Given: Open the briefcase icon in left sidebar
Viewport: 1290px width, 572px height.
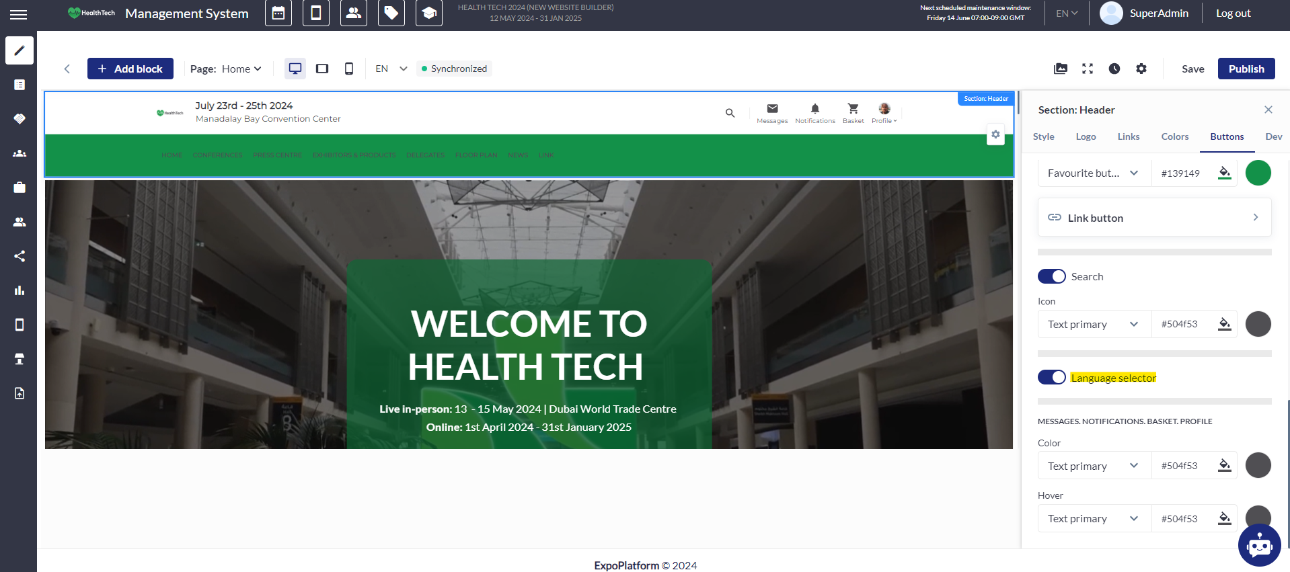Looking at the screenshot, I should point(20,188).
